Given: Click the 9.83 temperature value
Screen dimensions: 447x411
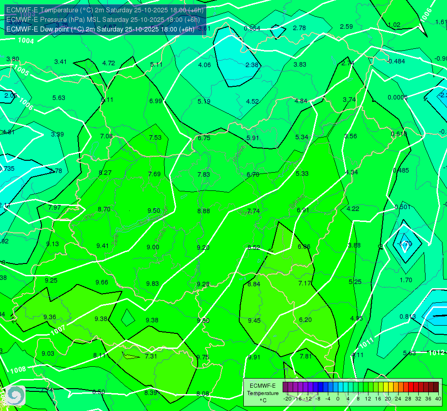Looking at the screenshot, I should pos(153,284).
